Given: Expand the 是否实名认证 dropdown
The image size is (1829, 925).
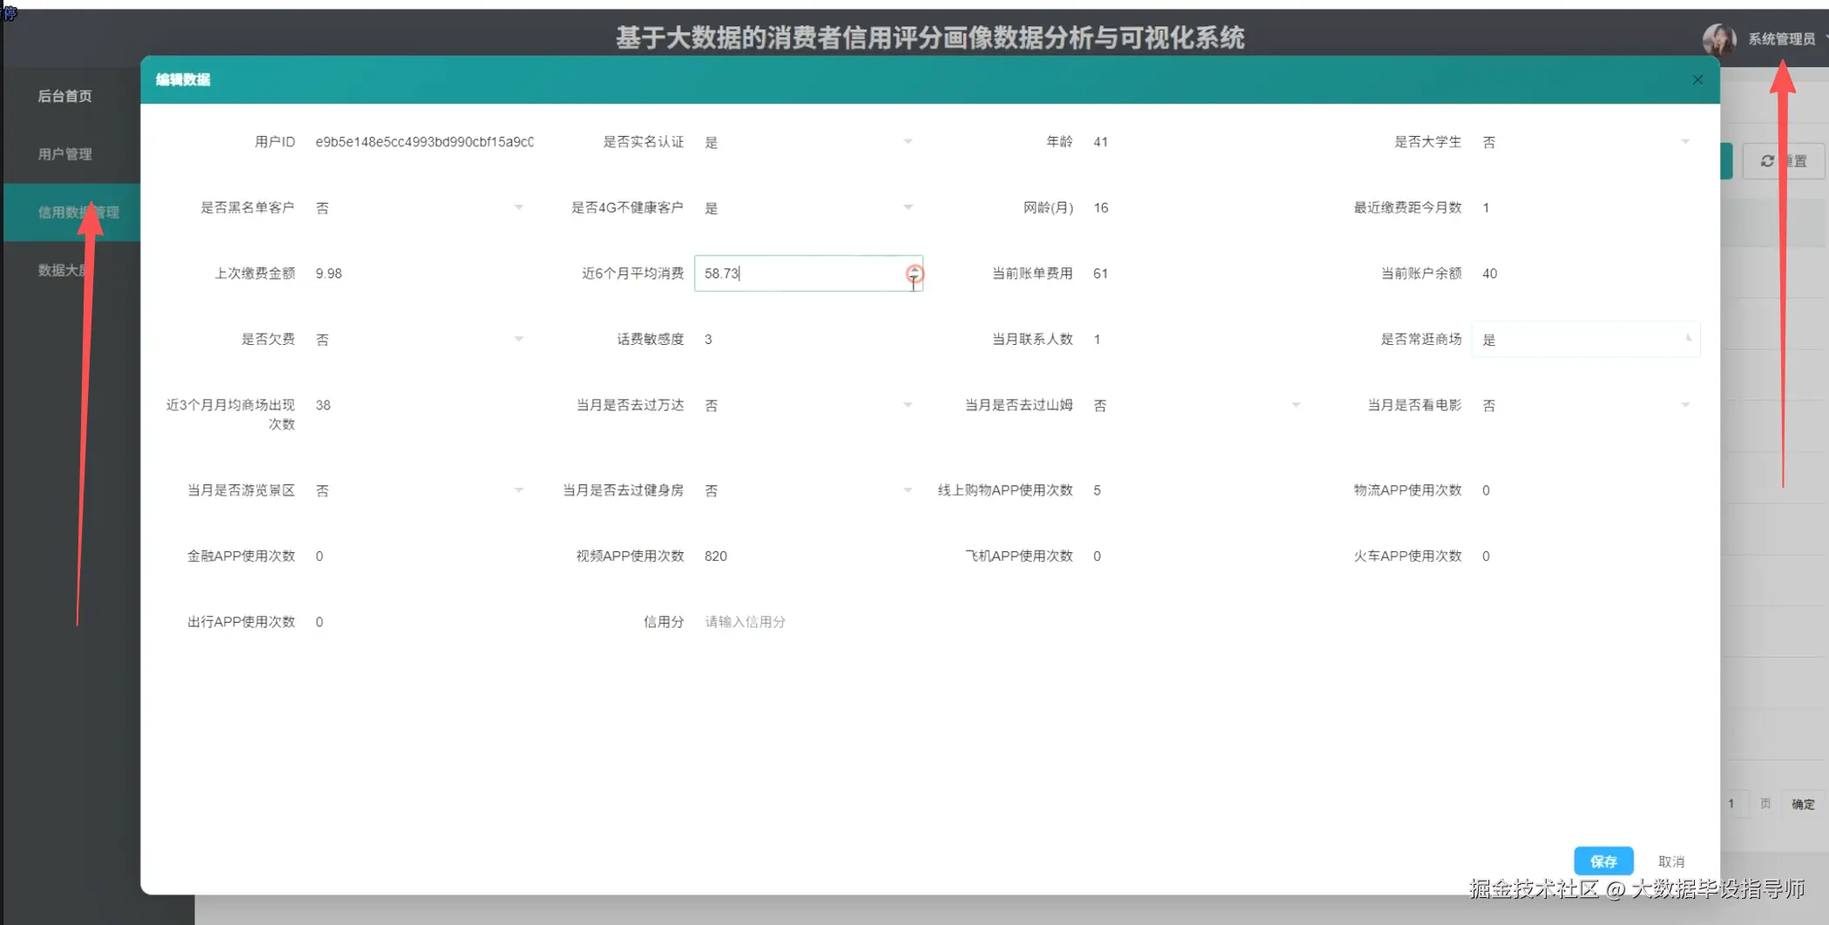Looking at the screenshot, I should (908, 141).
